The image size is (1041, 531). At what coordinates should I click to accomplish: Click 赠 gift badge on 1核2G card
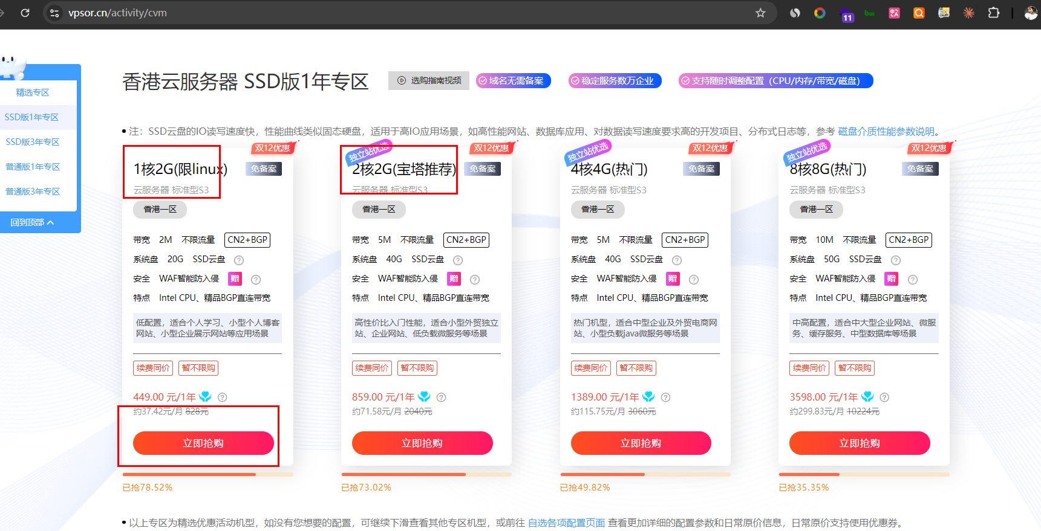pos(235,278)
